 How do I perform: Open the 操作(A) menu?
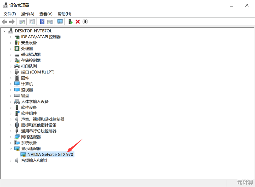coord(27,14)
